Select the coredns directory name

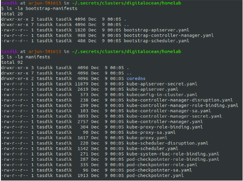pyautogui.click(x=136, y=78)
